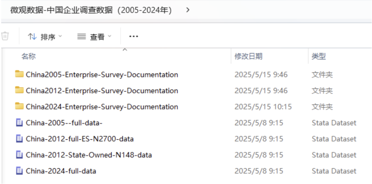The width and height of the screenshot is (372, 184).
Task: Click the China-2024-full-data Stata file icon
Action: [20, 171]
